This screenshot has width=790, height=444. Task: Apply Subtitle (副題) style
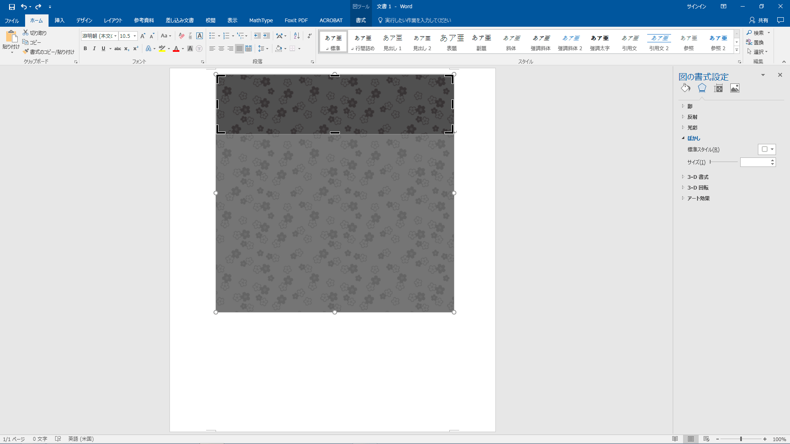point(481,42)
